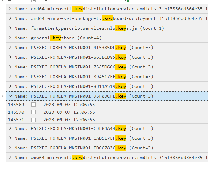This screenshot has height=170, width=208.
Task: Expand the PSEXEC-FORELA-WKSTN001-CAD5E7EF.key group
Action: tap(10, 138)
